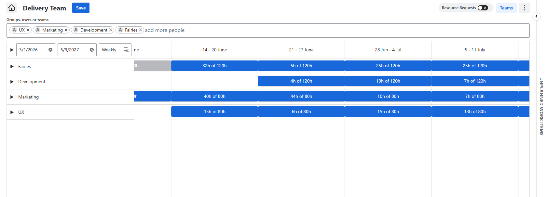Click UX 15h of 80h bar under 14 - 20 June
Screen dimensions: 546x197
tap(214, 112)
